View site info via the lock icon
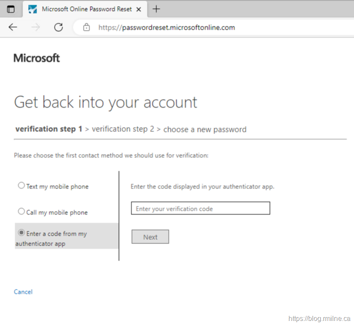Viewport: 354px width, 323px height. coord(87,28)
